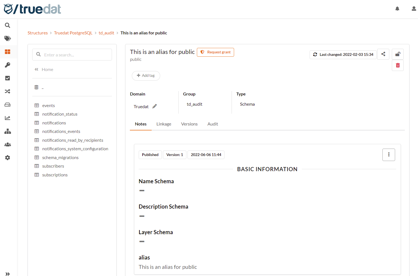Share the structure via the share icon
Image resolution: width=418 pixels, height=276 pixels.
tap(383, 54)
